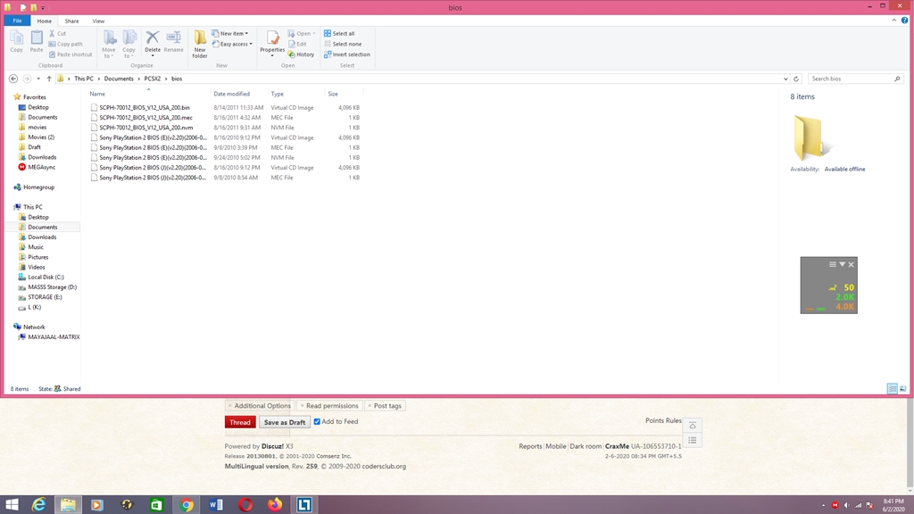Click Select none in ribbon
The width and height of the screenshot is (914, 514).
(x=343, y=44)
